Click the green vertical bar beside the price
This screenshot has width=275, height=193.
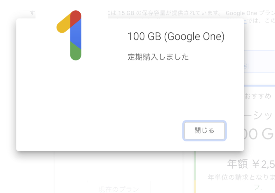point(195,165)
